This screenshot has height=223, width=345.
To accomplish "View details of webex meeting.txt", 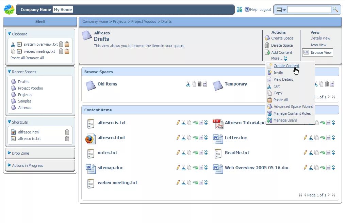I will click(x=201, y=183).
